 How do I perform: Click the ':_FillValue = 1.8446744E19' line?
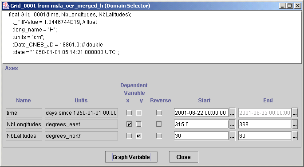55,22
